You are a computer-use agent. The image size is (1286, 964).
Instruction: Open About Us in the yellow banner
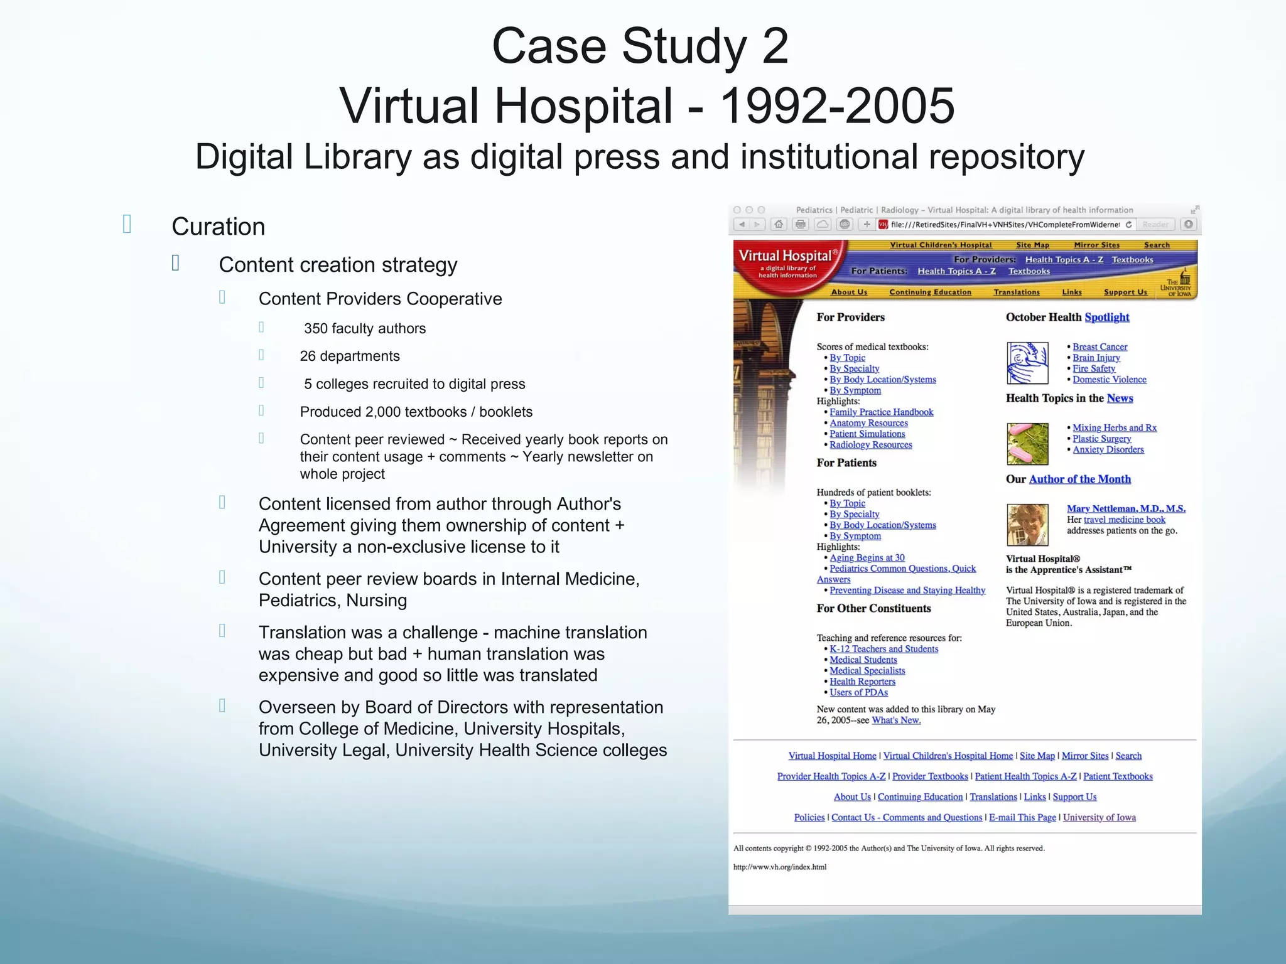pos(849,292)
